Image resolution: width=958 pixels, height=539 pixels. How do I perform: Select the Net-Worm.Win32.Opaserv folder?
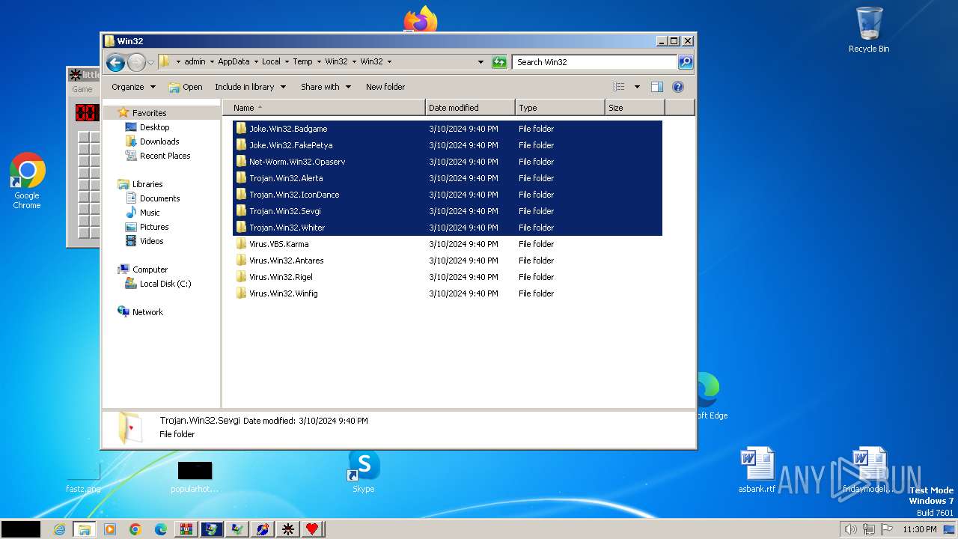[x=448, y=162]
